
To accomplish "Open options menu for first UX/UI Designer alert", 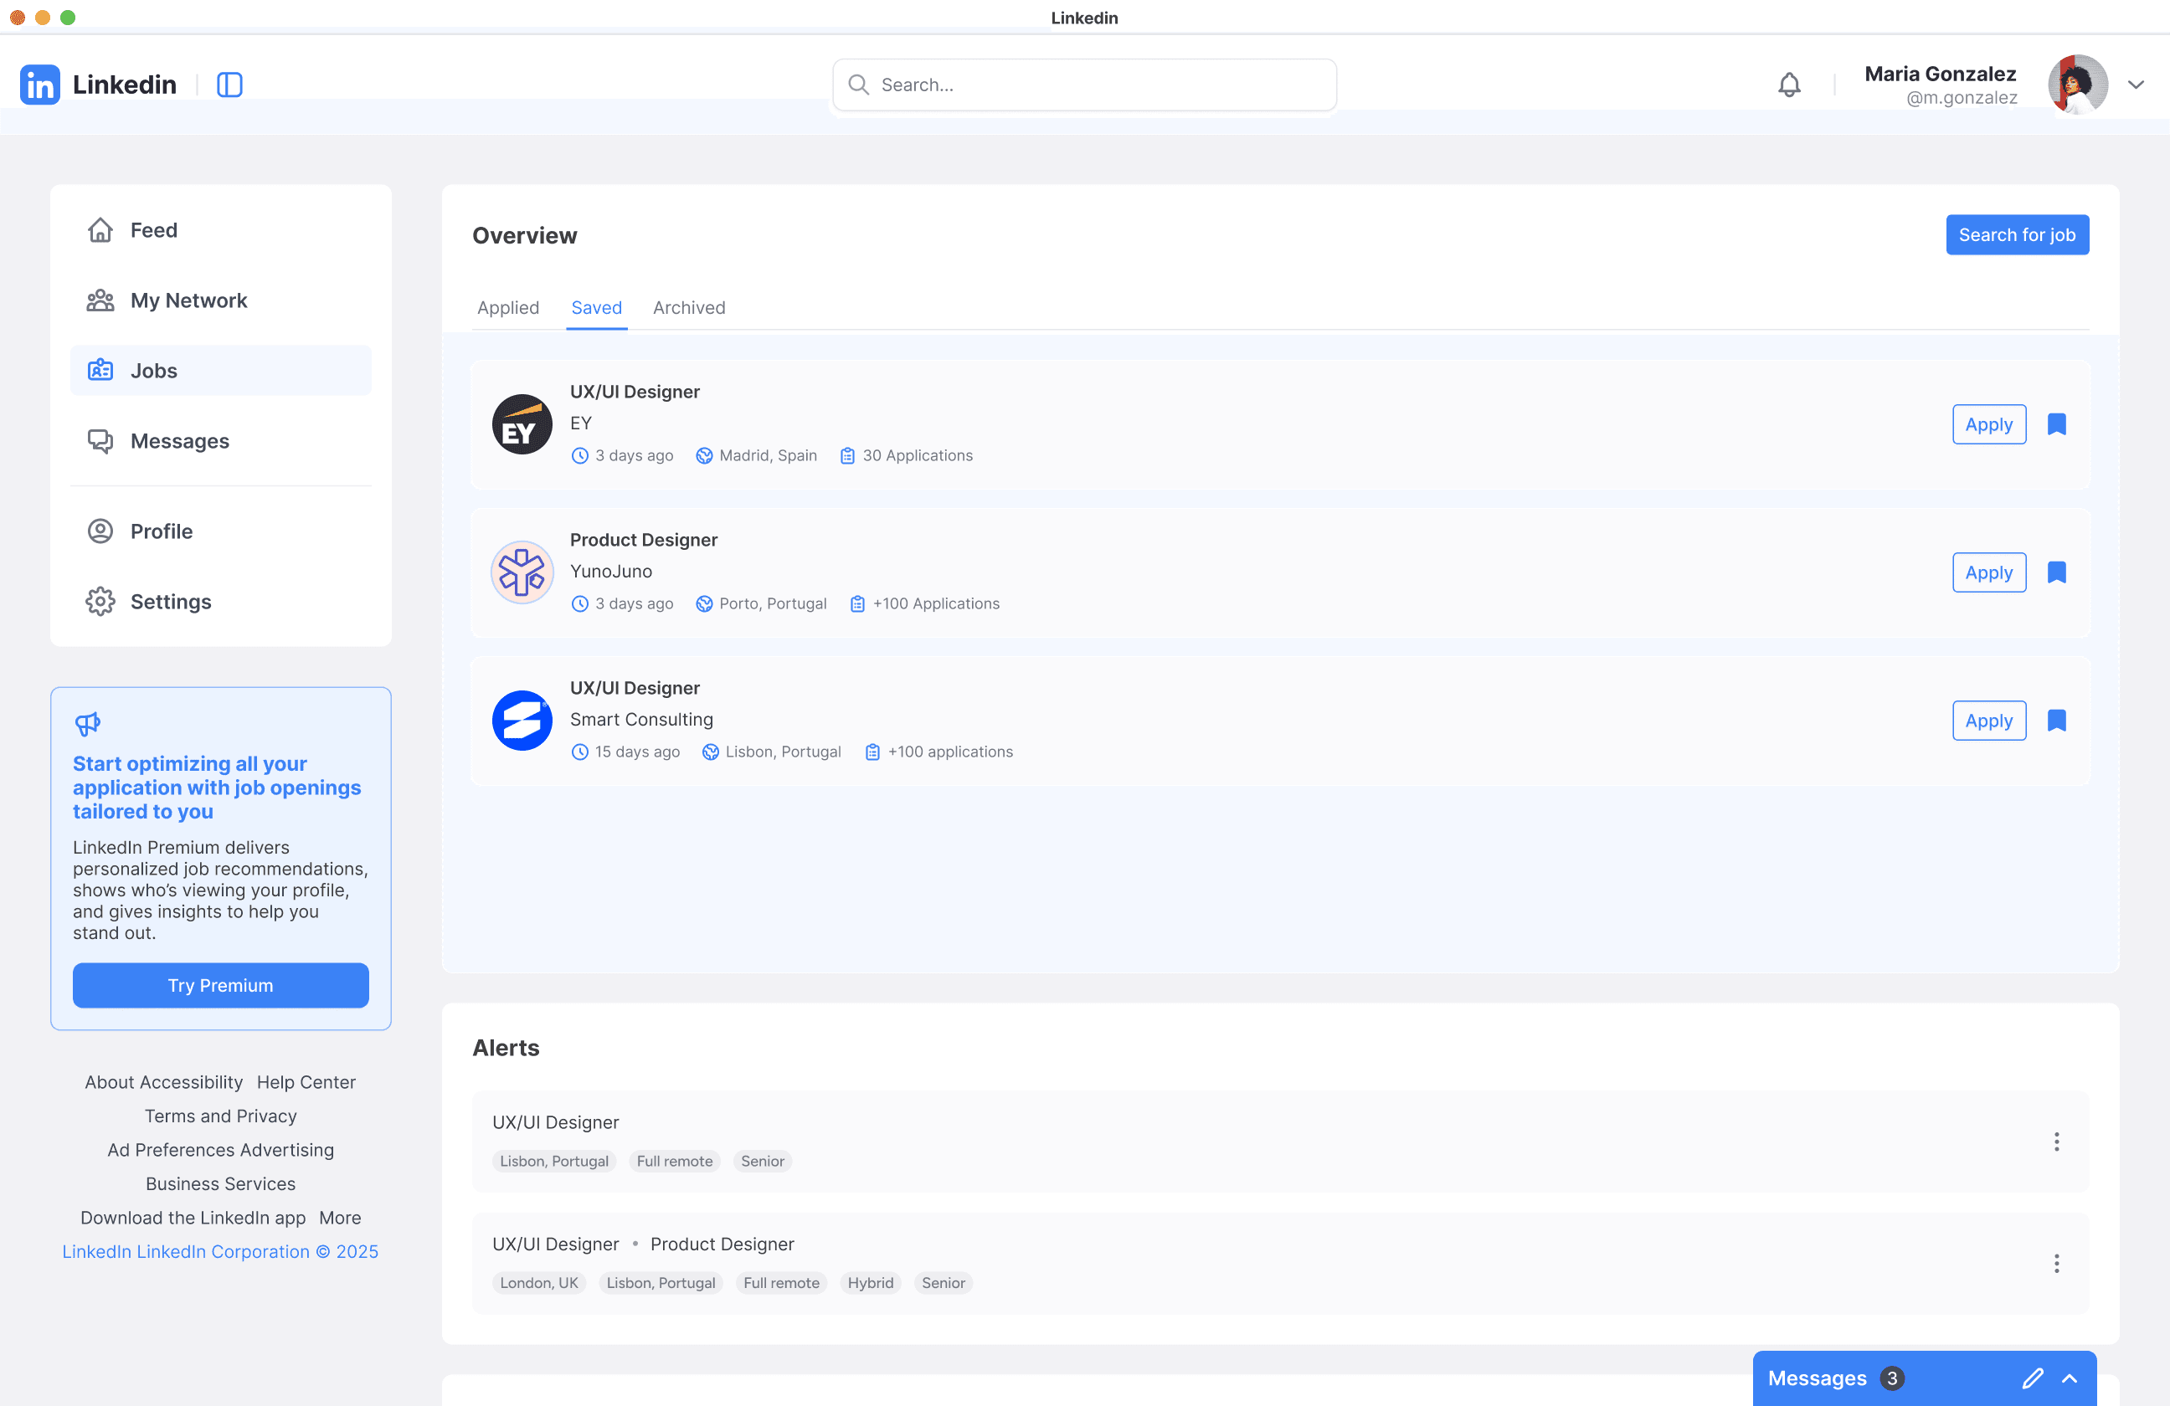I will click(2056, 1142).
